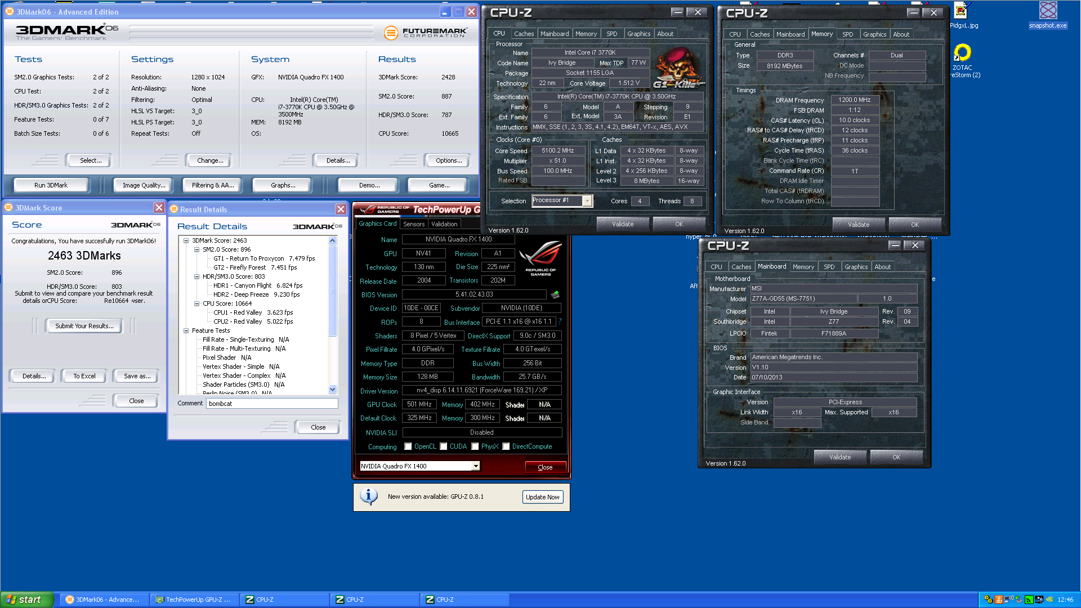Viewport: 1081px width, 608px height.
Task: Click the G1-Killer skull logo in CPU-Z
Action: (679, 69)
